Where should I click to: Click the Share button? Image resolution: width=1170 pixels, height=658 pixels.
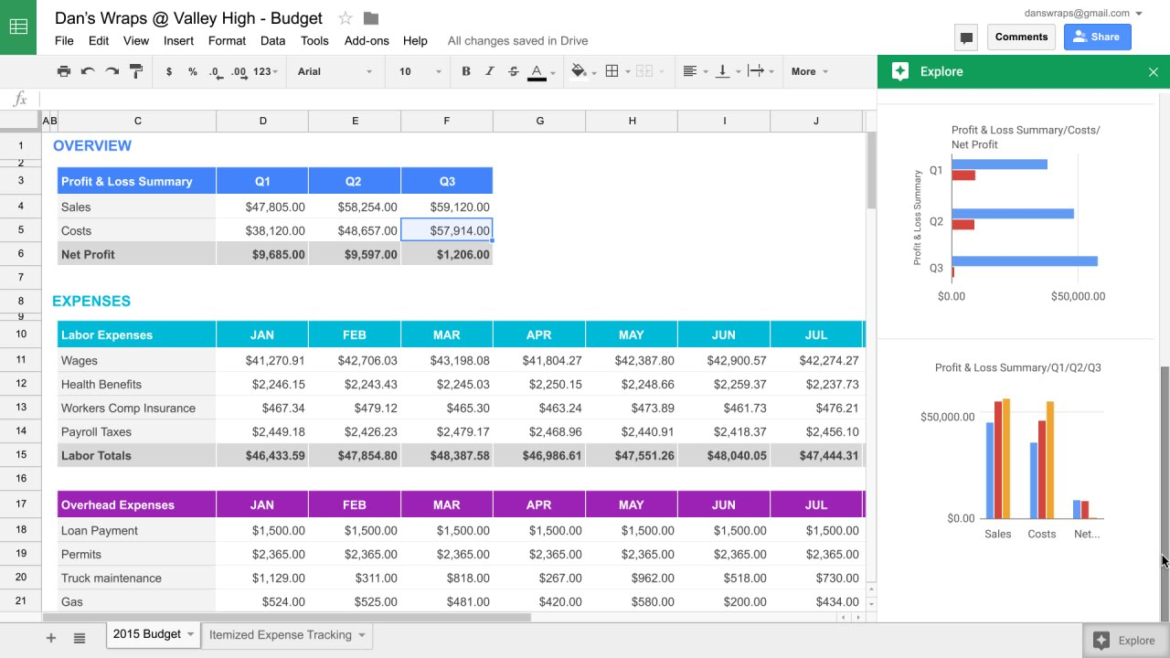pyautogui.click(x=1097, y=37)
